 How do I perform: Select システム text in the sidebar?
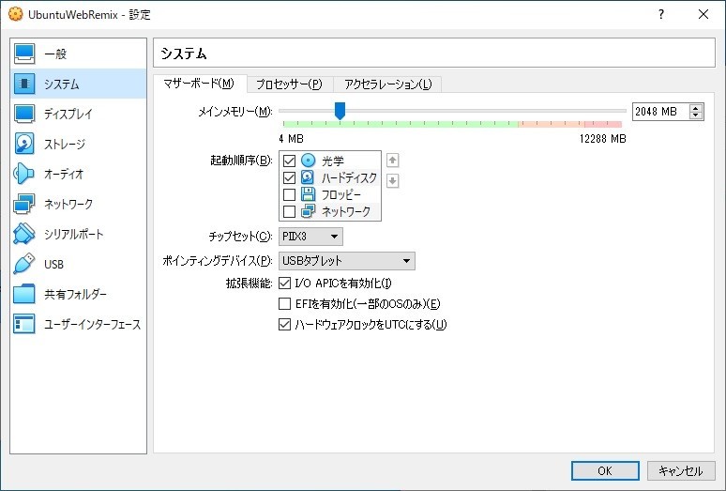pos(62,84)
